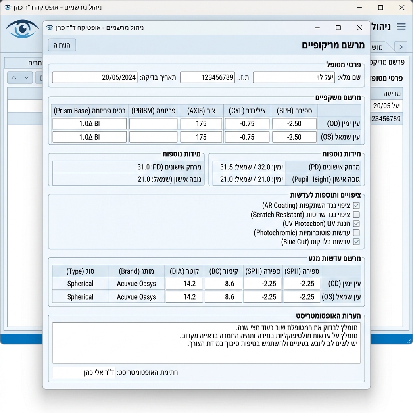Click the contact lens OD DIA field 14.2
The image size is (413, 413).
[184, 284]
